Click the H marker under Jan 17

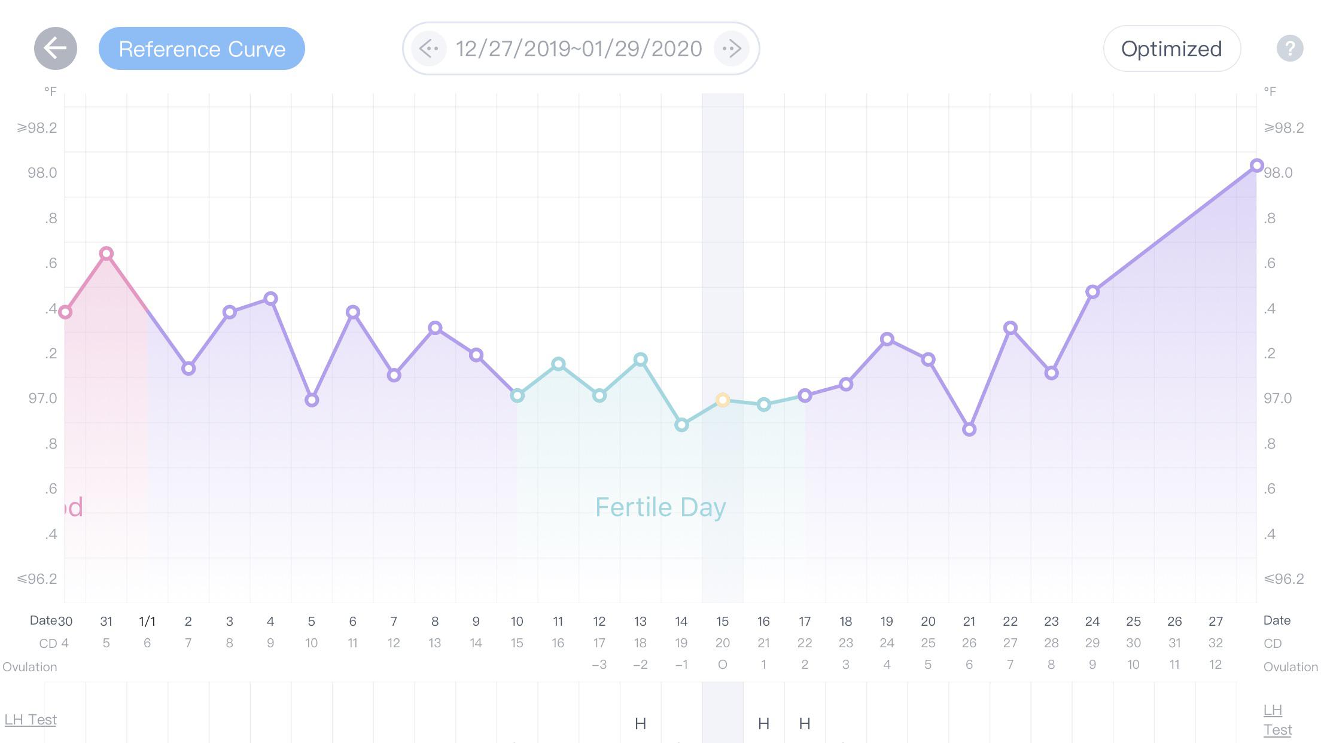click(805, 724)
